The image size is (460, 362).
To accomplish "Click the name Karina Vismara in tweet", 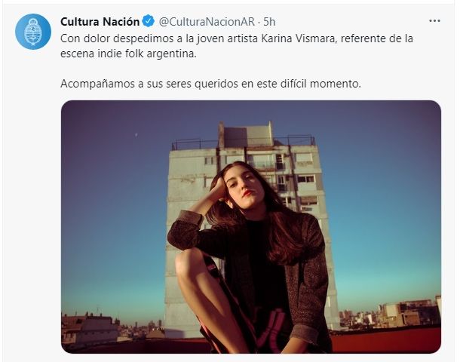I will pos(297,38).
